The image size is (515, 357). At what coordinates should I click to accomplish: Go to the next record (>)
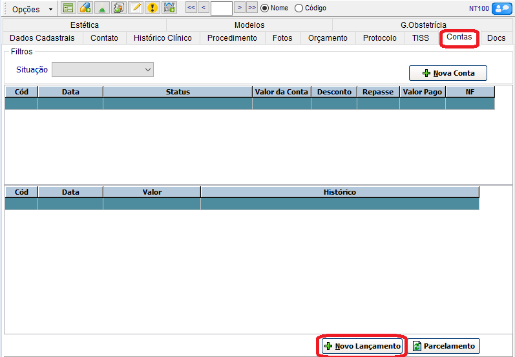pos(239,8)
